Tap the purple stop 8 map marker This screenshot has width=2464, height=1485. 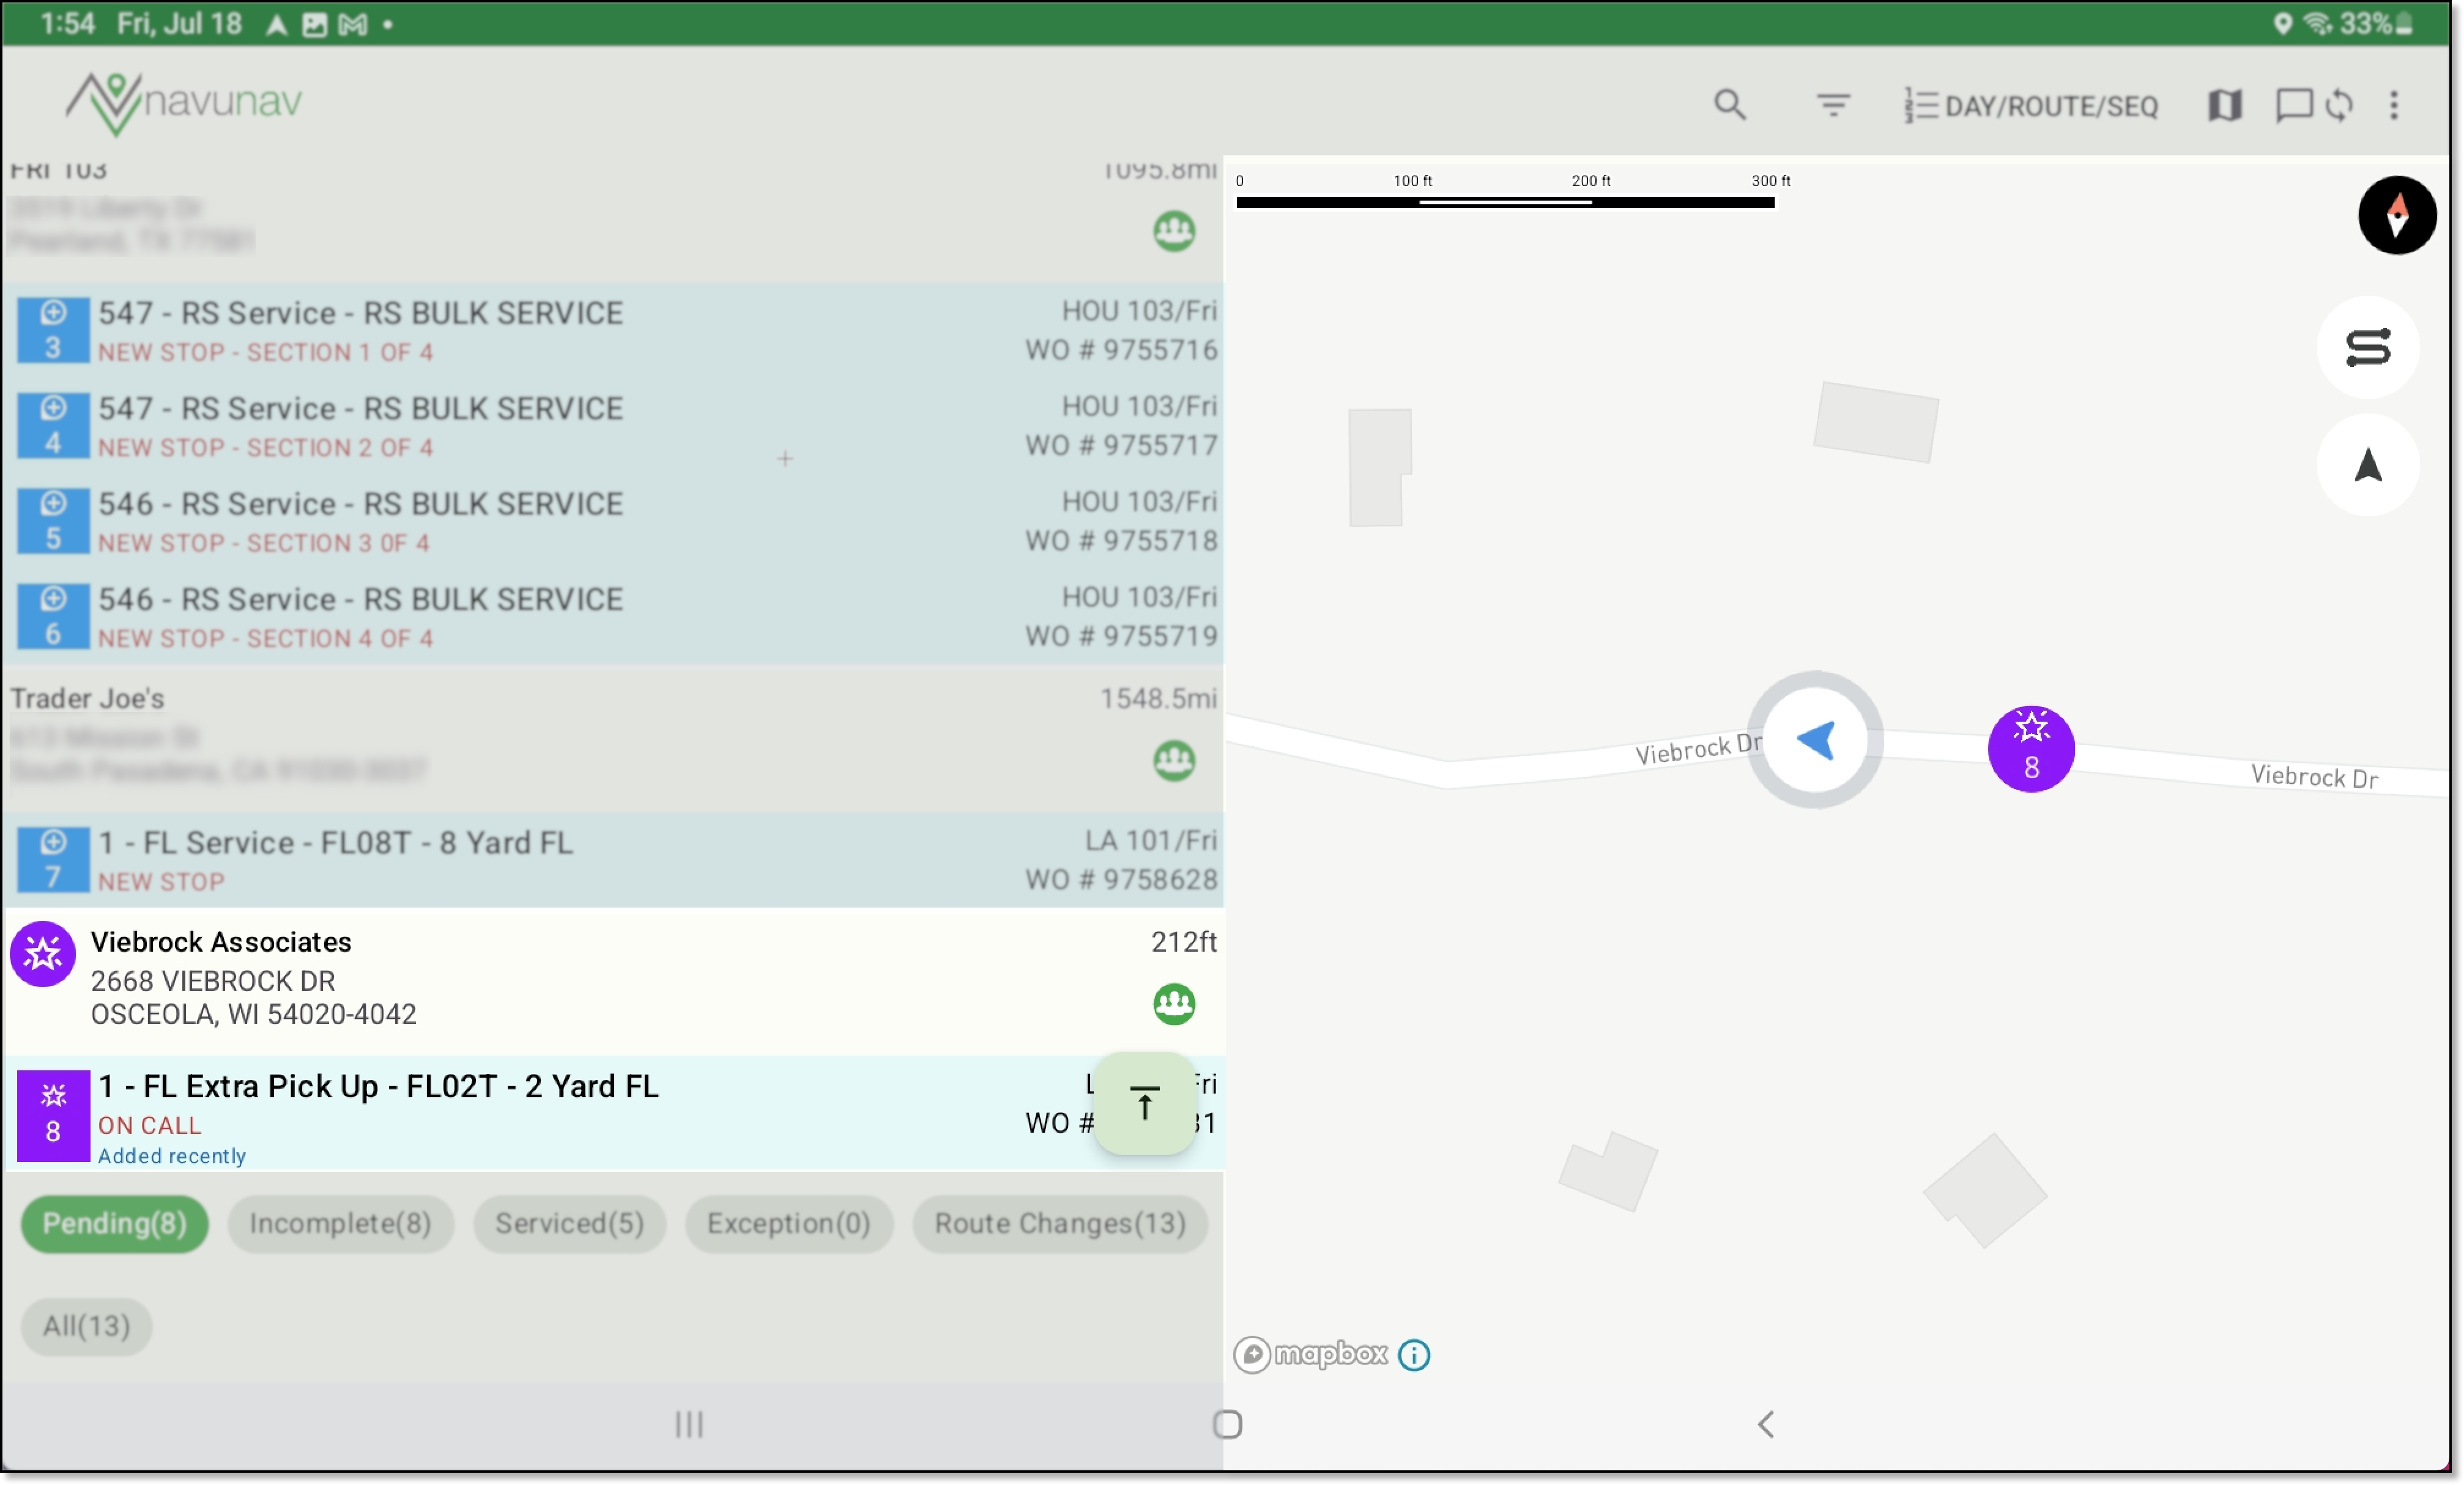pos(2030,749)
